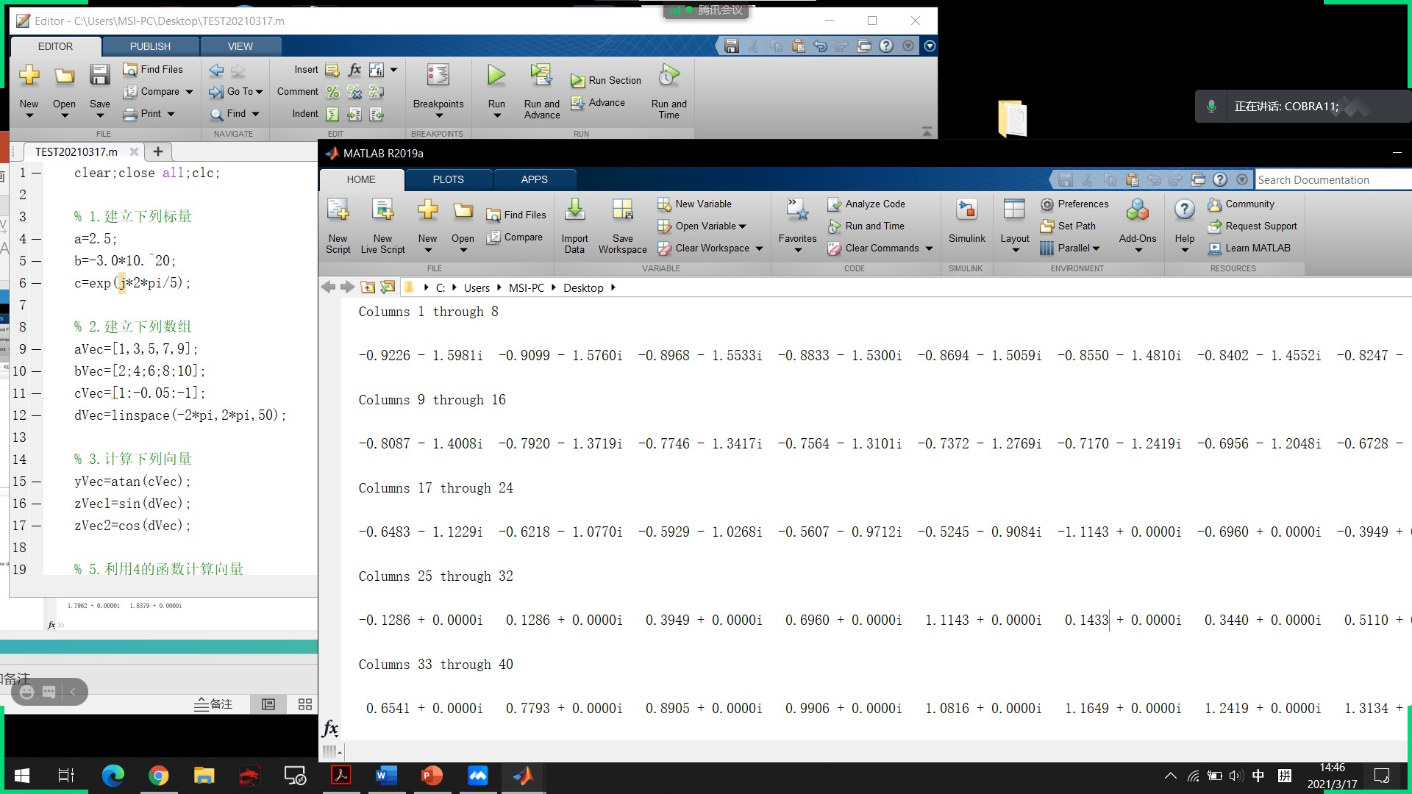Select the PLOTS tab in MATLAB
The width and height of the screenshot is (1412, 794).
(448, 179)
